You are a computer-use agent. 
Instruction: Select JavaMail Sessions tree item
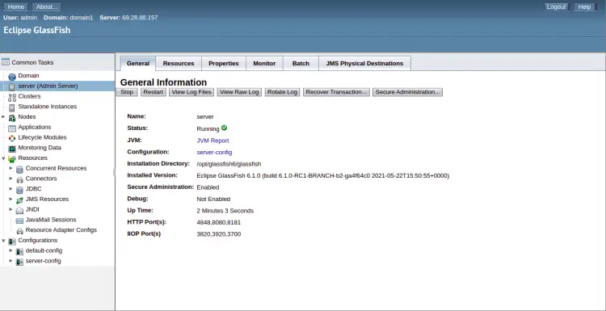(x=51, y=220)
